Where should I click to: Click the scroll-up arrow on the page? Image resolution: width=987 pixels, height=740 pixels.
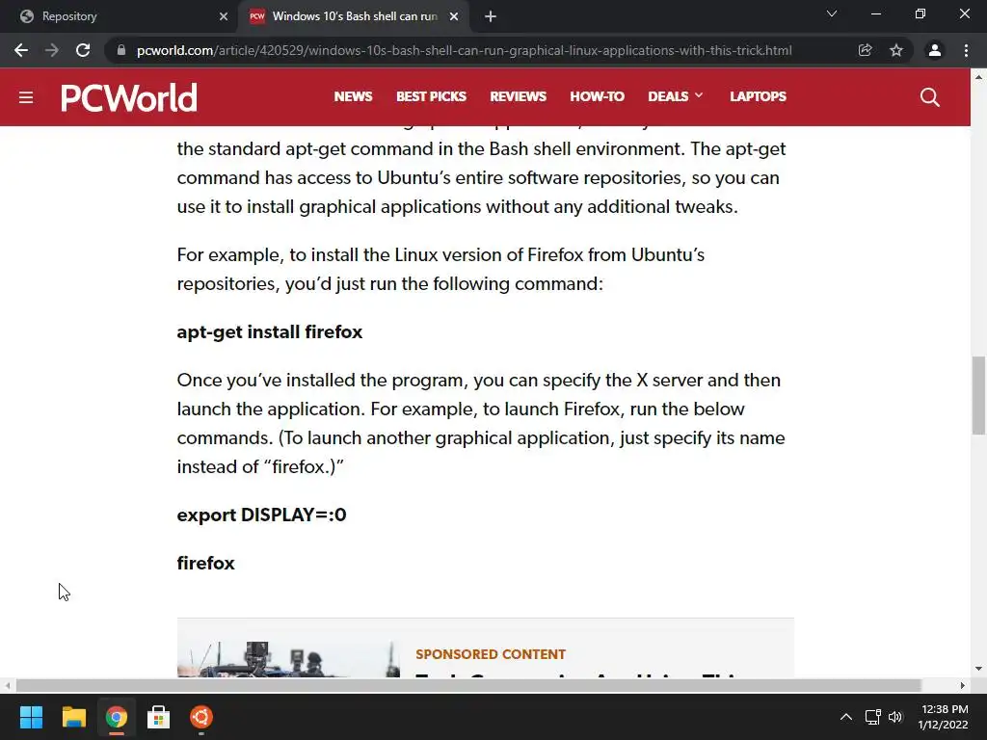[978, 77]
